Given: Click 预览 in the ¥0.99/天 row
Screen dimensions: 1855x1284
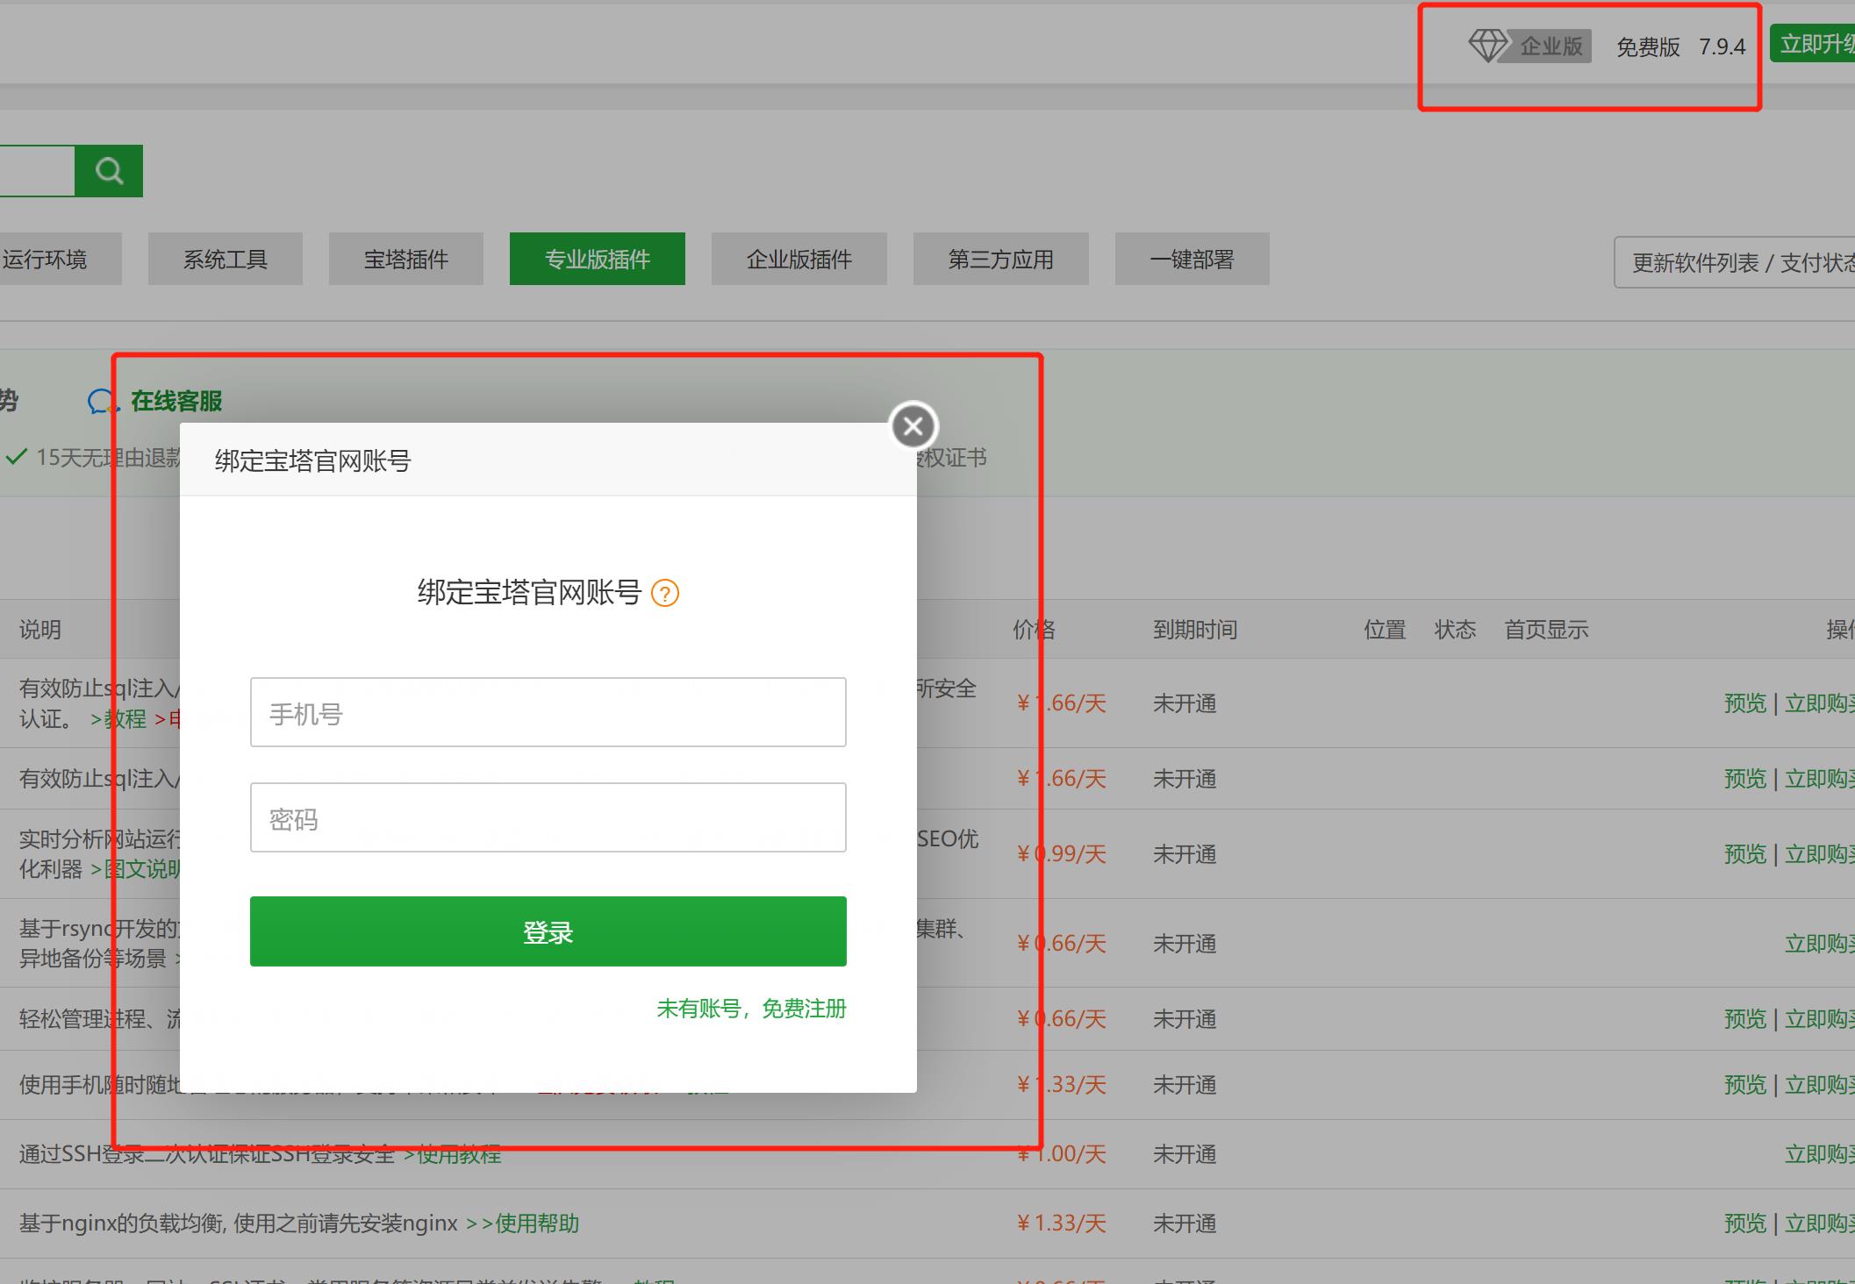Looking at the screenshot, I should [x=1744, y=854].
